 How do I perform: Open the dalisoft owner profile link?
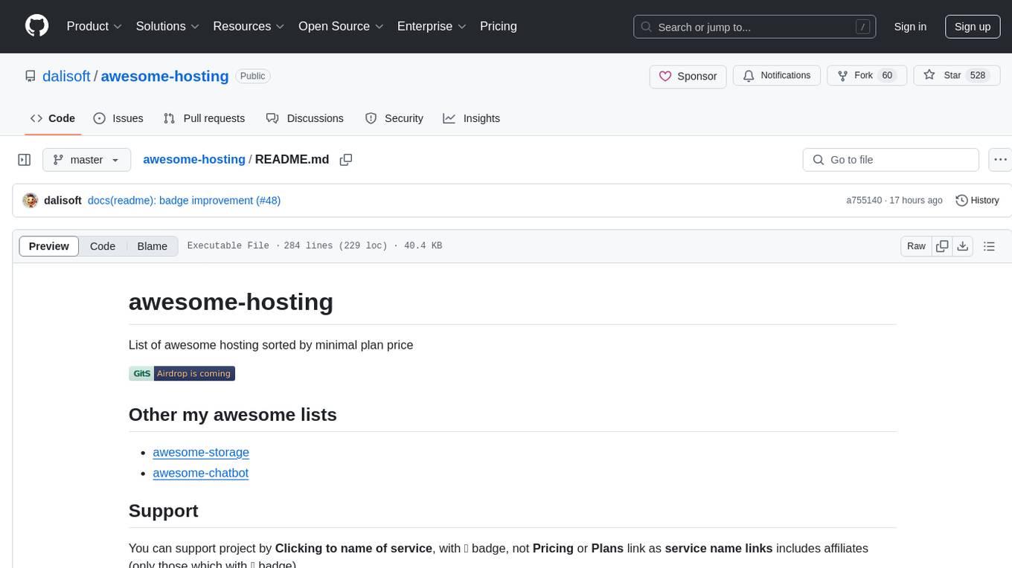[67, 76]
